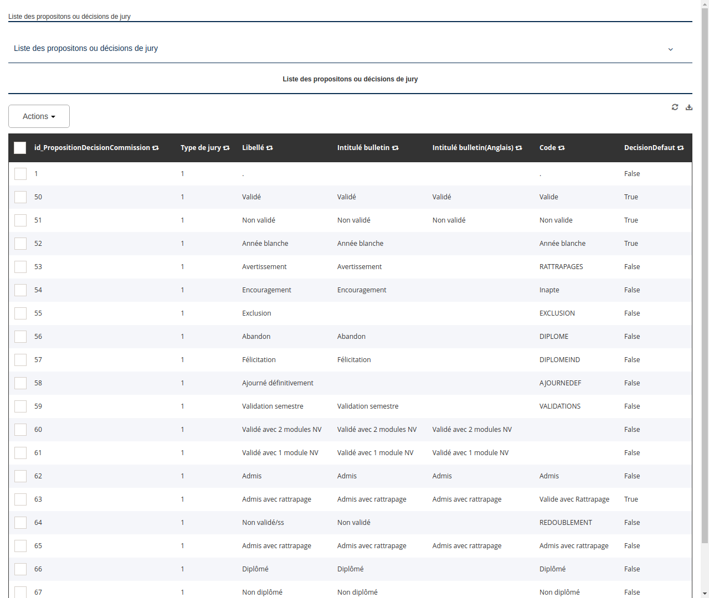Image resolution: width=709 pixels, height=598 pixels.
Task: Click the scrollbar up arrow
Action: [704, 4]
